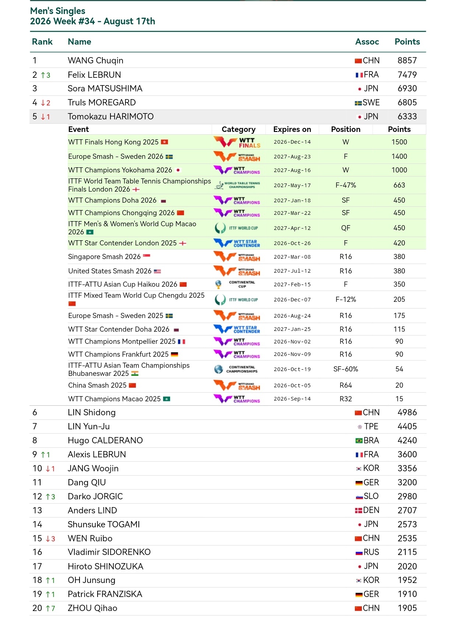The height and width of the screenshot is (618, 455).
Task: Click the WTT Finals logo for Hong Kong 2025
Action: [x=237, y=142]
